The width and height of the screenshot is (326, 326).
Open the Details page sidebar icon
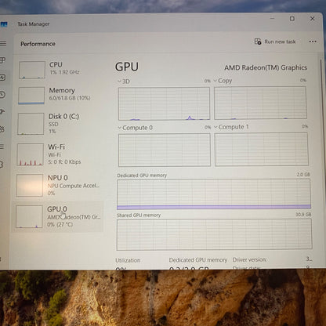click(2, 147)
